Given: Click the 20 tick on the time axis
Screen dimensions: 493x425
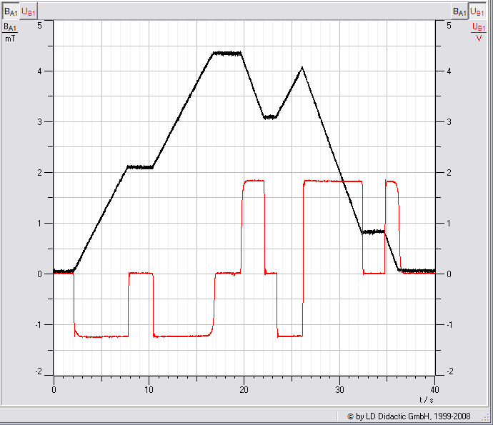Looking at the screenshot, I should [x=244, y=390].
